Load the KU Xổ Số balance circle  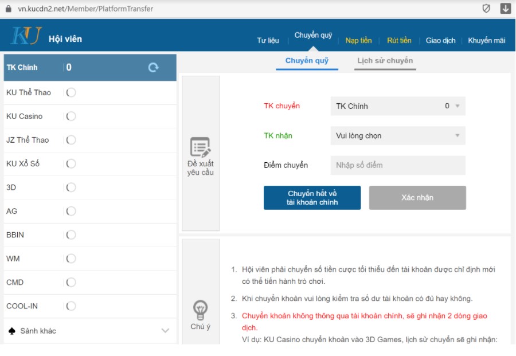(x=71, y=163)
